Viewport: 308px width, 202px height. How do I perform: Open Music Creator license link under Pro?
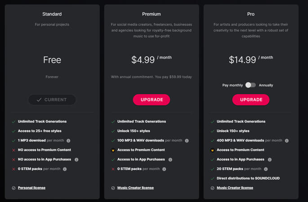[x=235, y=188]
